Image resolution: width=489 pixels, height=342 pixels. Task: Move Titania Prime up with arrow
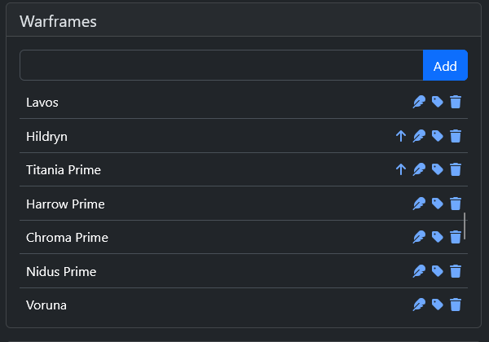400,169
